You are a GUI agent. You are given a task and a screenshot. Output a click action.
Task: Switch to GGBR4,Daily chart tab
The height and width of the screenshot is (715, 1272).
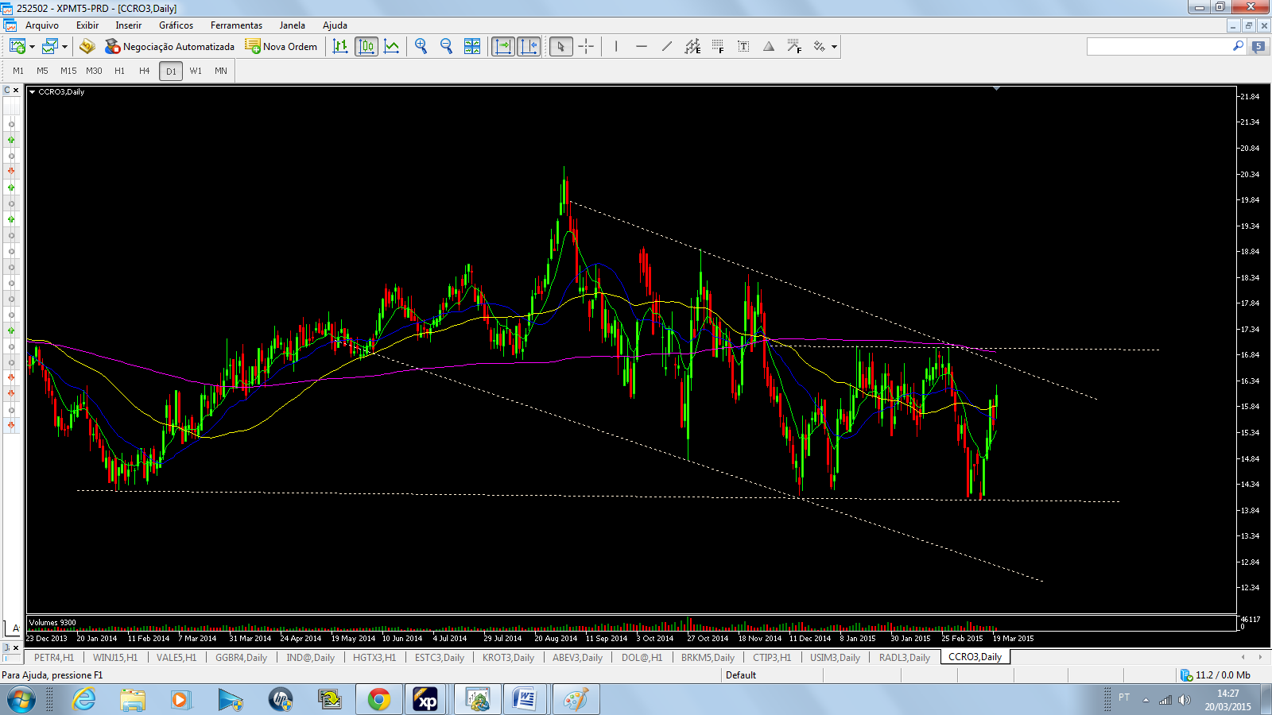(x=241, y=657)
